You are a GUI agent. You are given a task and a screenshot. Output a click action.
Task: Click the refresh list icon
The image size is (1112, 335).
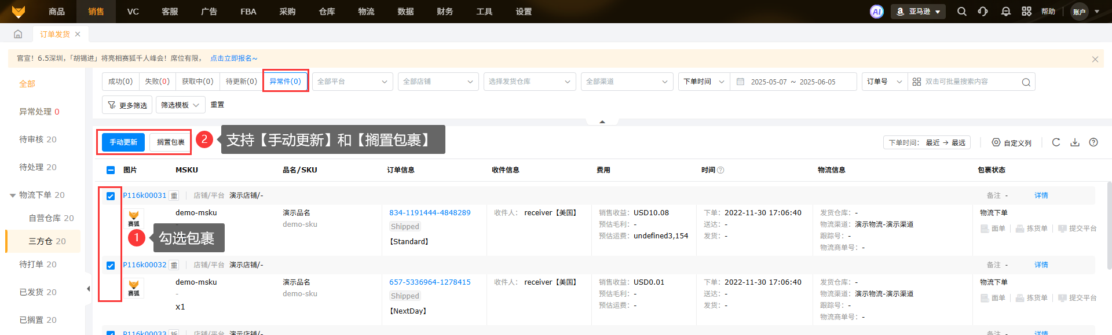pos(1056,142)
